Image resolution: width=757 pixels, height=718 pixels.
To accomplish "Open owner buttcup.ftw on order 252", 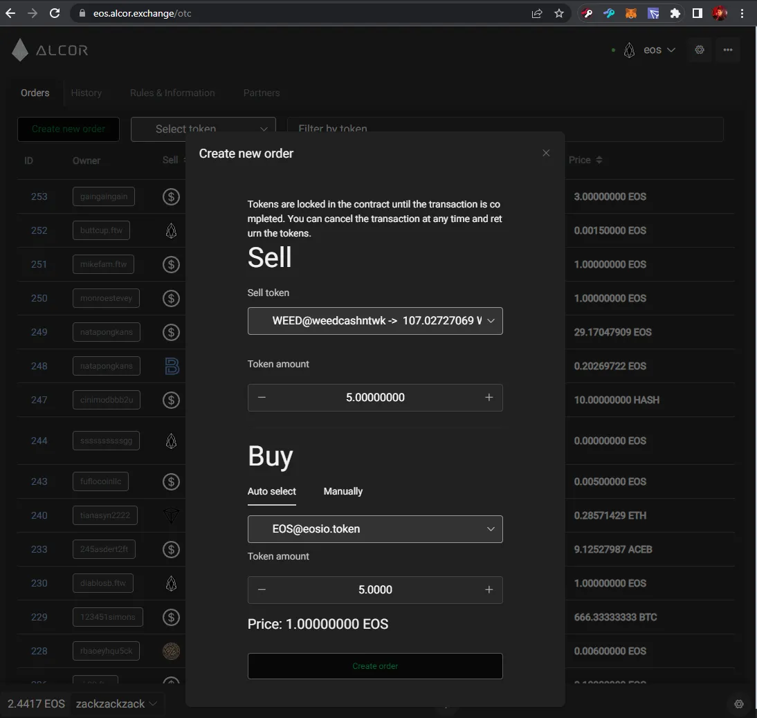I will (102, 230).
